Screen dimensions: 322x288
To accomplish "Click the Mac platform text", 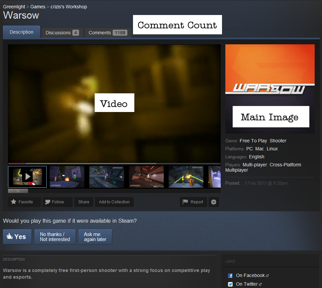I will [259, 149].
